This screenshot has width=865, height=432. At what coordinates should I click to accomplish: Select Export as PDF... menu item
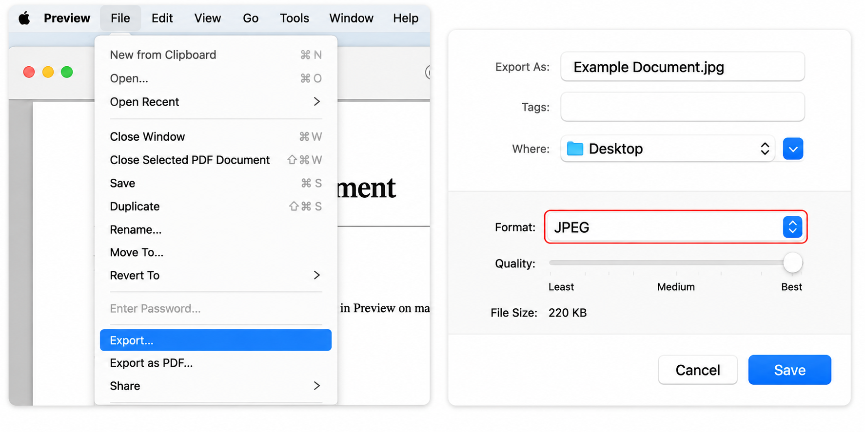click(216, 363)
